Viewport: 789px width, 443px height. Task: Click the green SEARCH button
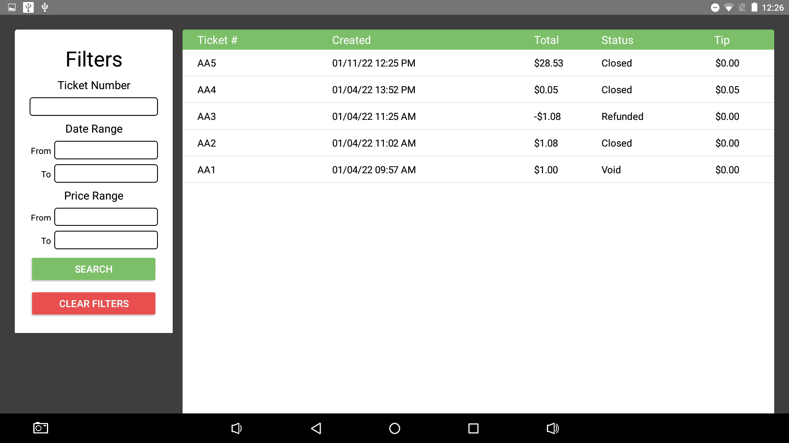(94, 269)
